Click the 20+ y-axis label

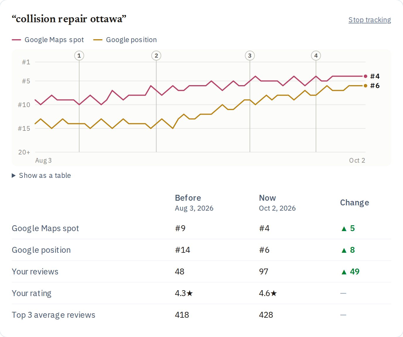pyautogui.click(x=24, y=152)
